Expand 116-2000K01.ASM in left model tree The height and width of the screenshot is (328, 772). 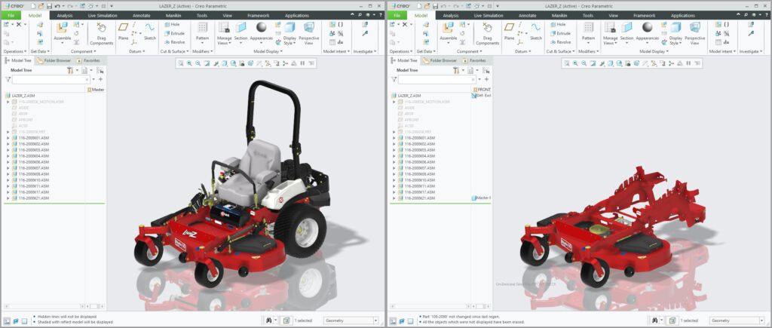(x=8, y=138)
